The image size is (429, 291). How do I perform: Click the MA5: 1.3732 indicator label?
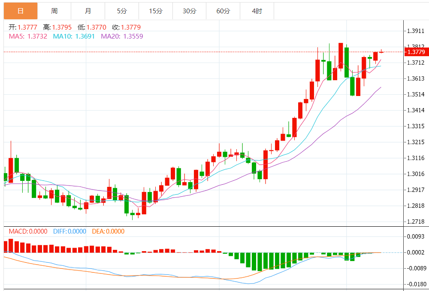28,36
